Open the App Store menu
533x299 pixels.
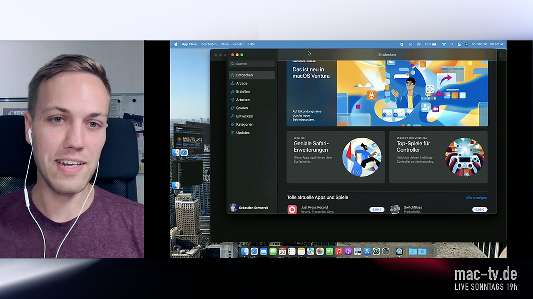(189, 44)
